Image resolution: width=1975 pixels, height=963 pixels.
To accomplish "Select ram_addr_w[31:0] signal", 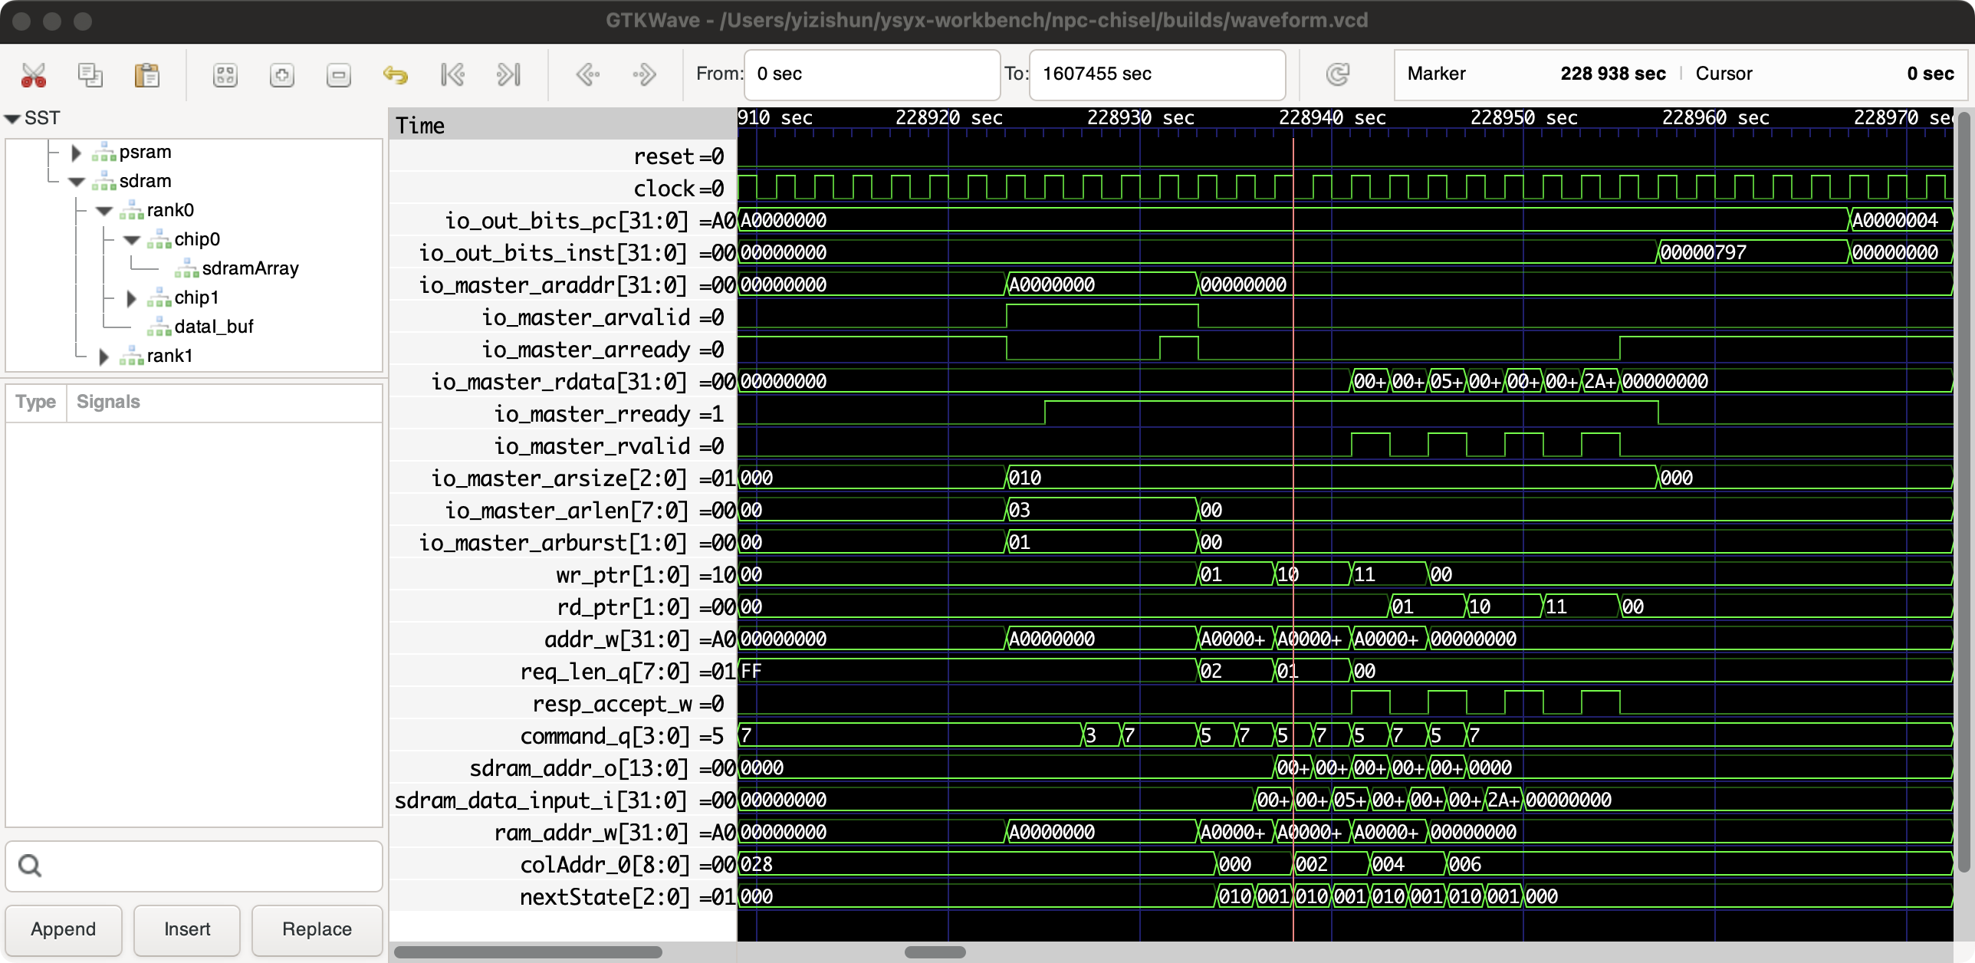I will click(563, 833).
